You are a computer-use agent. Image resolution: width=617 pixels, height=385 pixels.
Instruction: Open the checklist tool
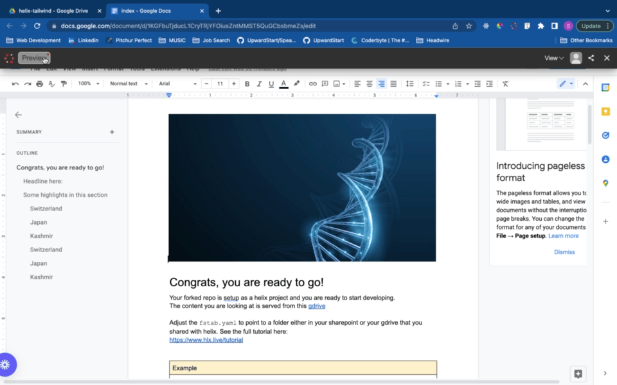[426, 84]
